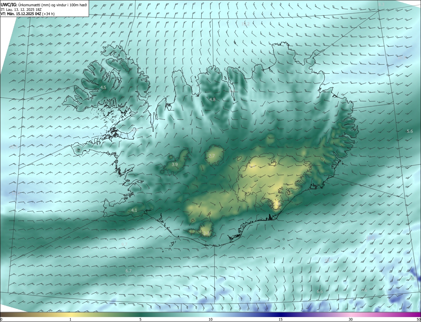Click the map title 'Úrkomumætti (mm) og vindur í 100m hæð'
Screen dimensions: 421x322
(x=52, y=5)
